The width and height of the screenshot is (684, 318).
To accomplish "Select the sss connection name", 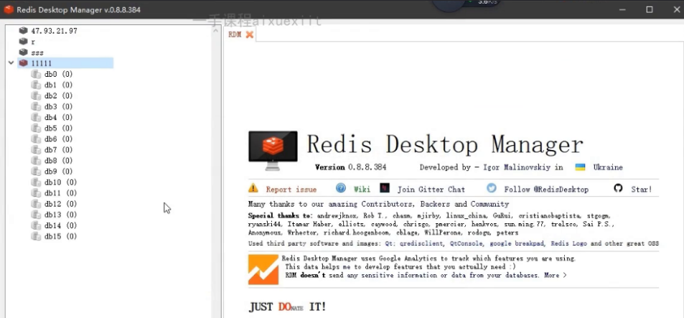I will click(x=37, y=52).
